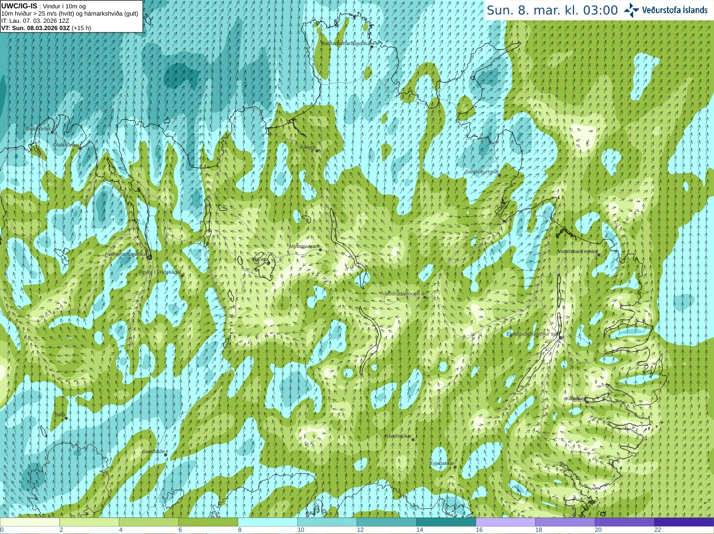Click the 10–12 m/s light teal legend swatch
714x534 pixels.
[327, 522]
